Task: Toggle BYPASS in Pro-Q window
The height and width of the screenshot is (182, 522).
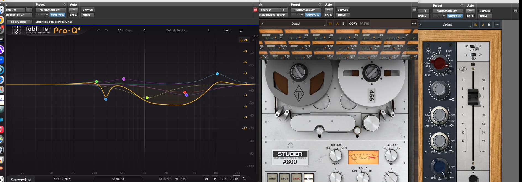Action: coord(88,10)
